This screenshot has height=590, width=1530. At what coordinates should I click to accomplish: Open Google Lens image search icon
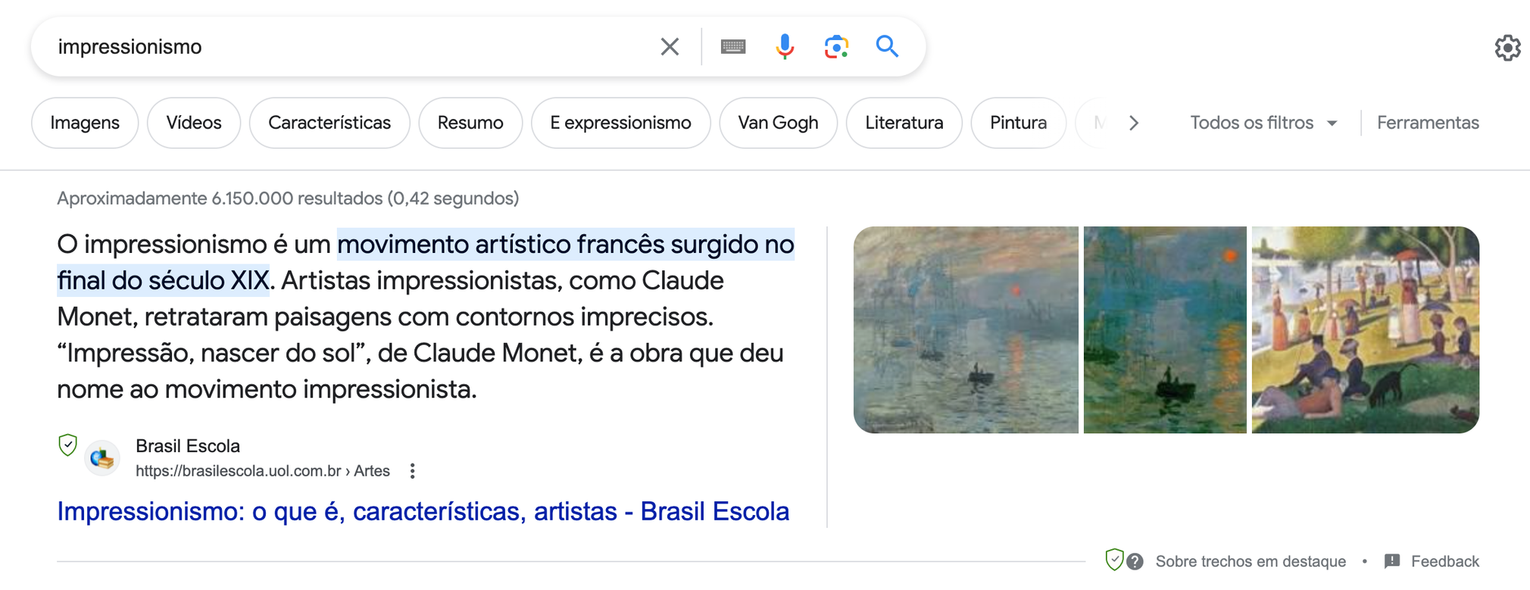(x=835, y=46)
